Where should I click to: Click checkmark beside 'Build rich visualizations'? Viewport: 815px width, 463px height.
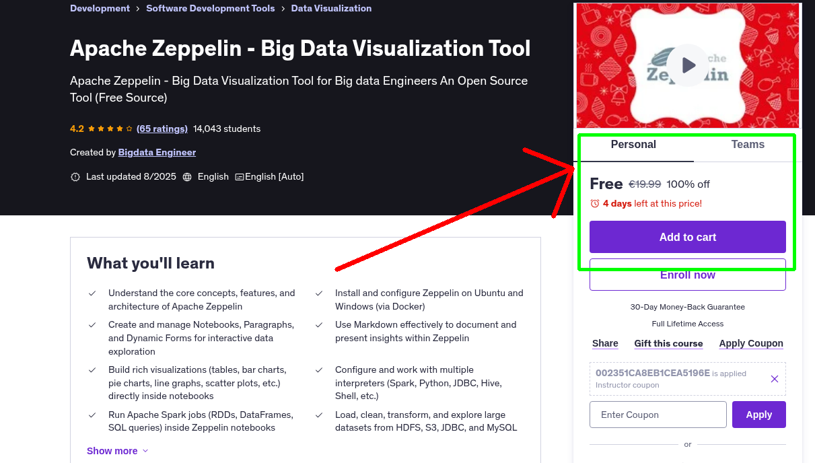[x=92, y=370]
